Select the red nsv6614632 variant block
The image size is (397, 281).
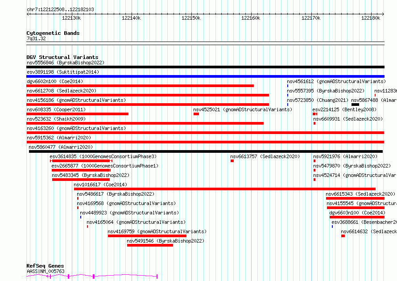pos(343,236)
